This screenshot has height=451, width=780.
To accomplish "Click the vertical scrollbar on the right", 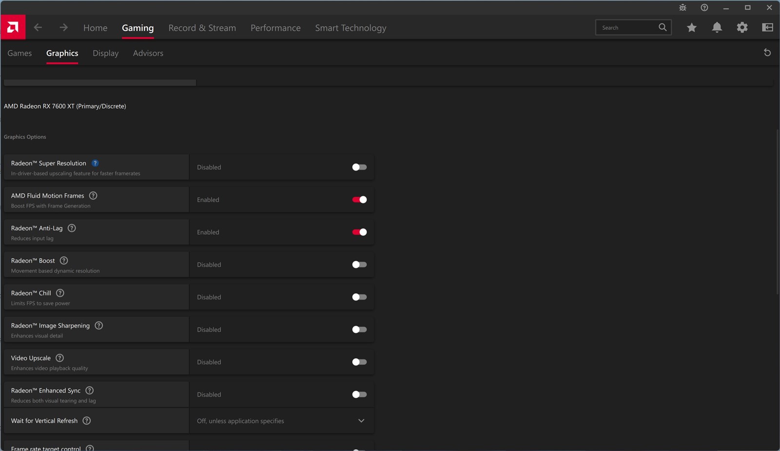I will (x=778, y=212).
